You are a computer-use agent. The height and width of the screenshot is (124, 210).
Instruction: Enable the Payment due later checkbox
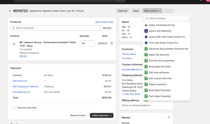[14, 108]
